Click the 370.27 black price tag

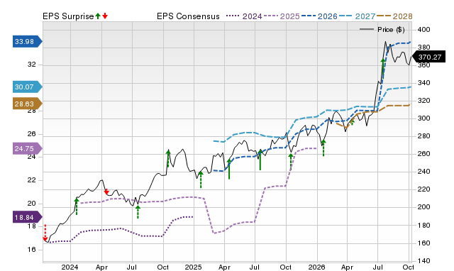click(428, 57)
